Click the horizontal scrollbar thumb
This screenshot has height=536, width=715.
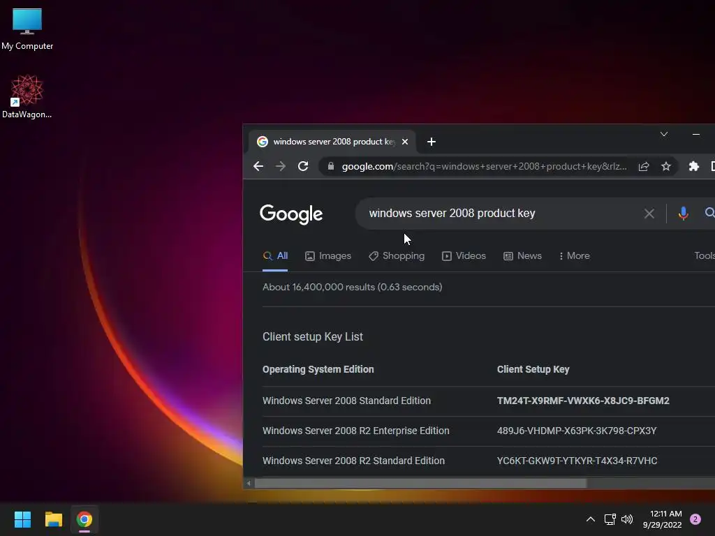(x=420, y=483)
